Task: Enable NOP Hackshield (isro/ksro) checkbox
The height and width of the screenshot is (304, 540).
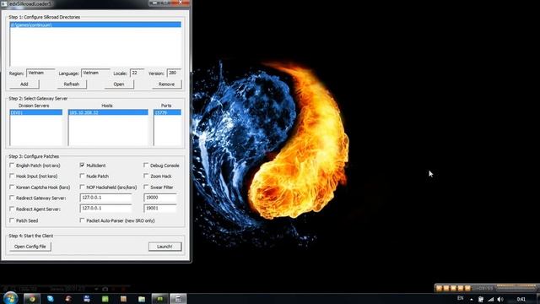Action: pyautogui.click(x=82, y=187)
